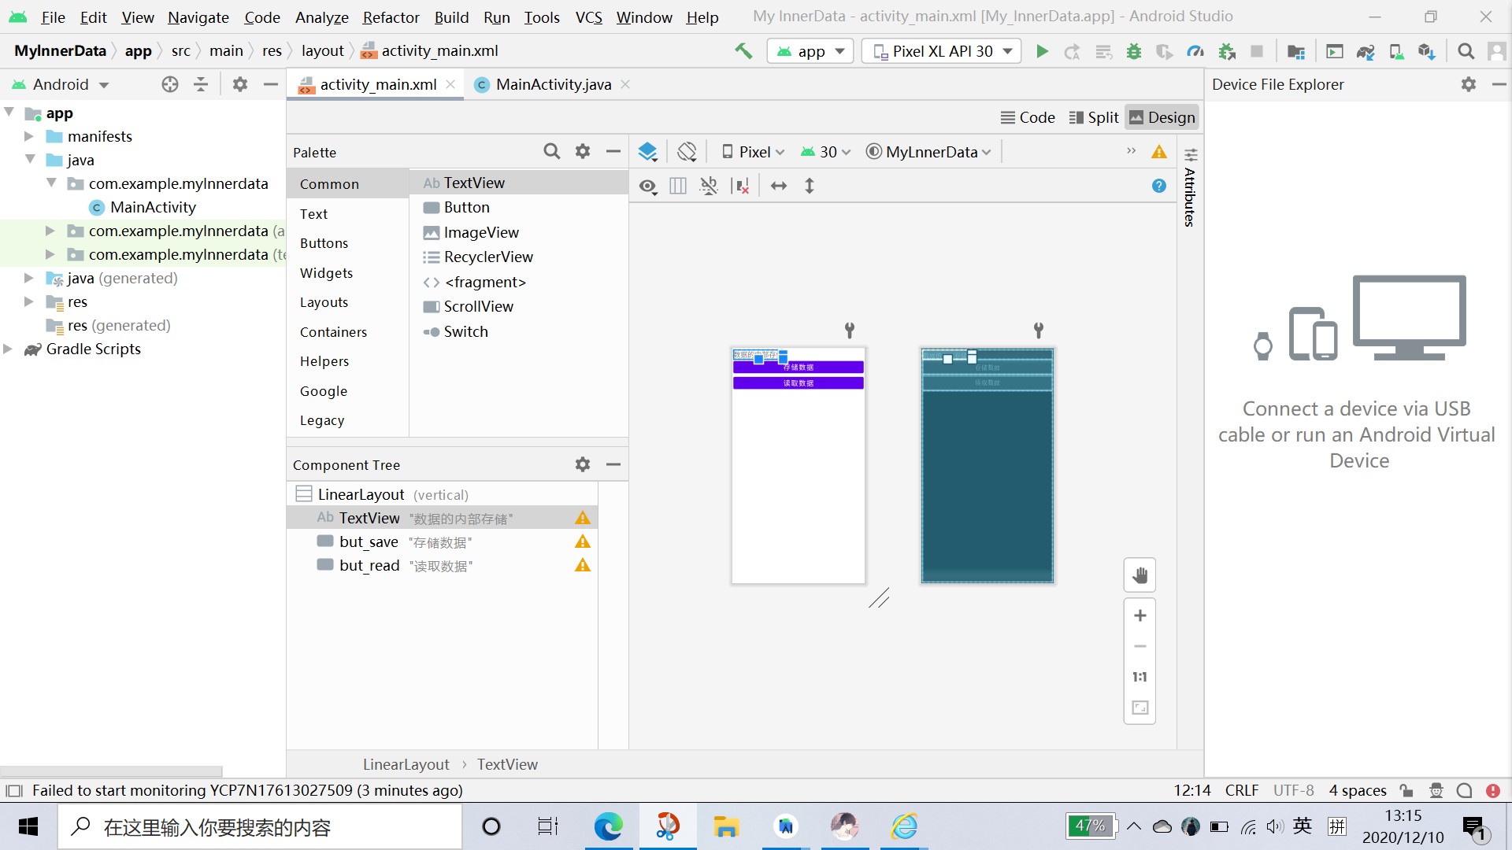This screenshot has width=1512, height=850.
Task: Expand the res folder in project tree
Action: point(29,301)
